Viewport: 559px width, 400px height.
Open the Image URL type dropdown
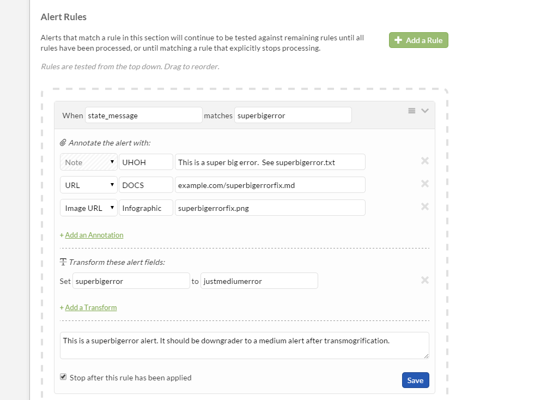click(x=88, y=208)
